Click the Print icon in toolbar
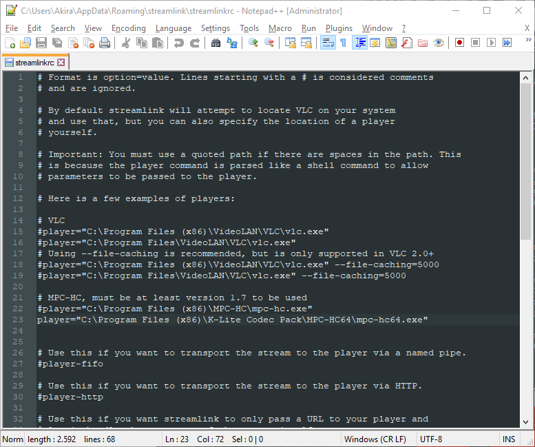This screenshot has width=535, height=447. click(105, 43)
